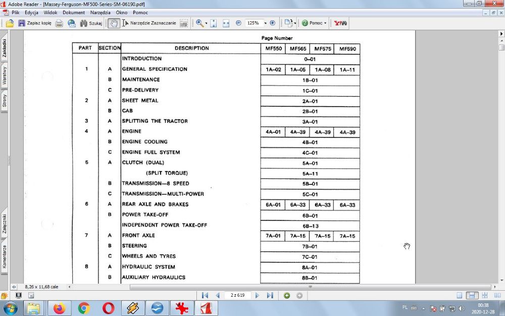Zoom out with minus button

click(238, 23)
